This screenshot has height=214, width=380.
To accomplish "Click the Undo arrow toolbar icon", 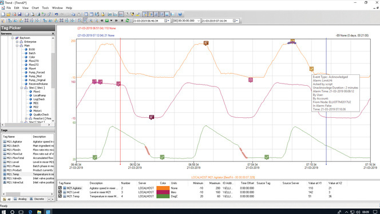I will coord(56,14).
